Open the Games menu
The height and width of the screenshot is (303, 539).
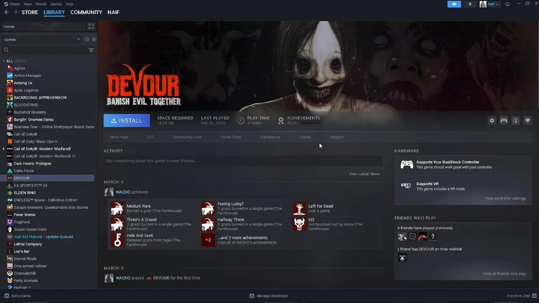coord(56,4)
